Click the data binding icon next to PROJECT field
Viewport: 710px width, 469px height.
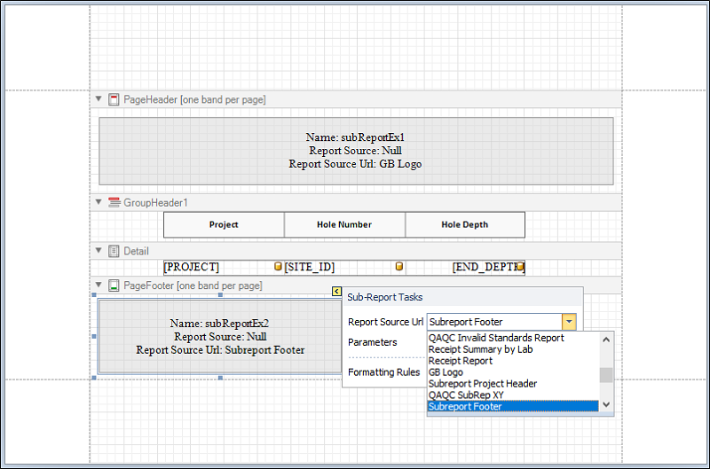pyautogui.click(x=278, y=267)
